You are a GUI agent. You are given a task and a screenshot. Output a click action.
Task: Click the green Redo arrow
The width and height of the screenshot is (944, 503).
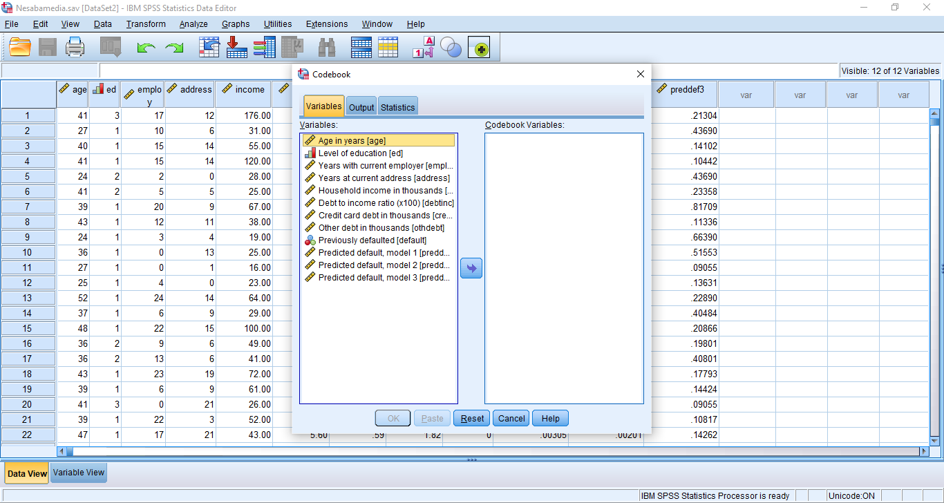tap(174, 48)
